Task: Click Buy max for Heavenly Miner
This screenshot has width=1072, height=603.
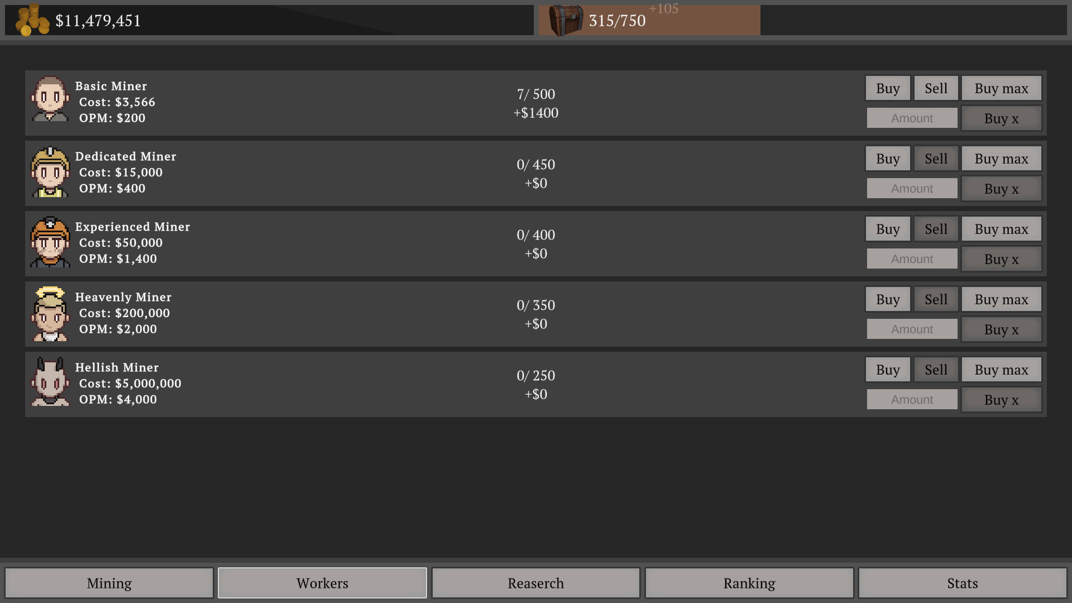Action: point(1001,299)
